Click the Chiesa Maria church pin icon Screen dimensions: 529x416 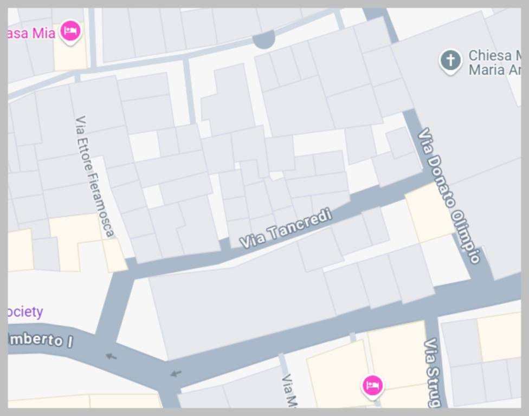point(451,61)
